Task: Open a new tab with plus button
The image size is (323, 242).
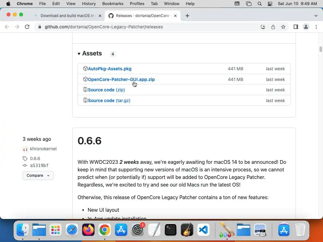Action: [x=187, y=16]
